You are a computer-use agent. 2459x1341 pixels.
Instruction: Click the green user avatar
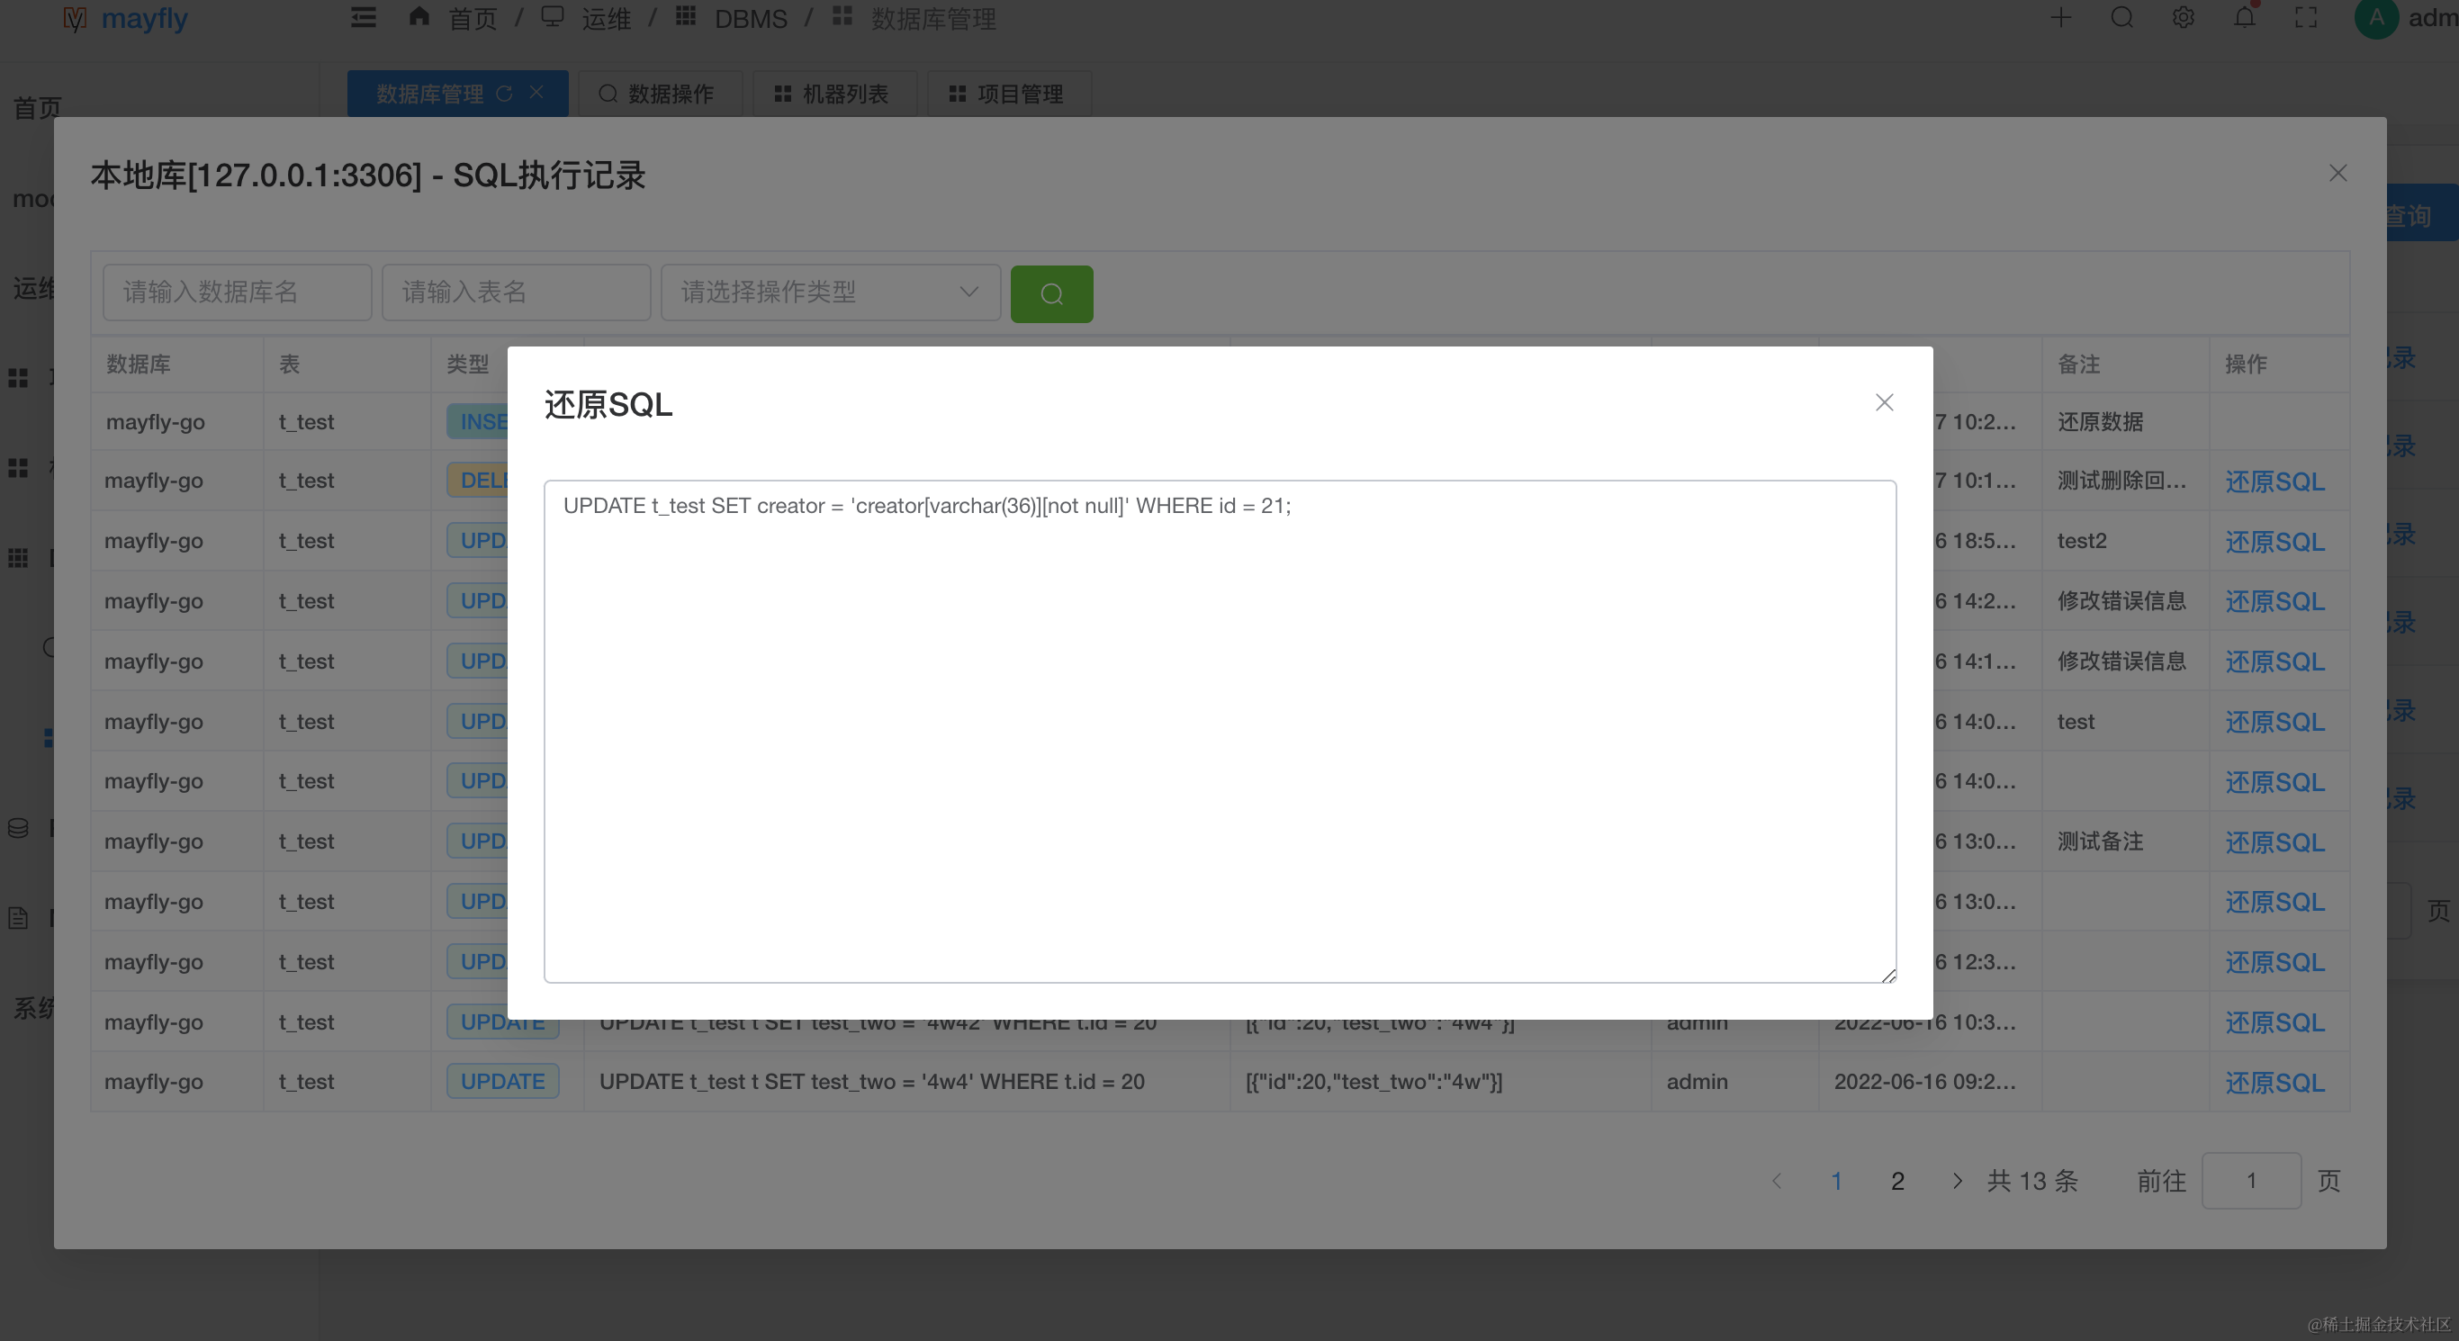[x=2377, y=18]
